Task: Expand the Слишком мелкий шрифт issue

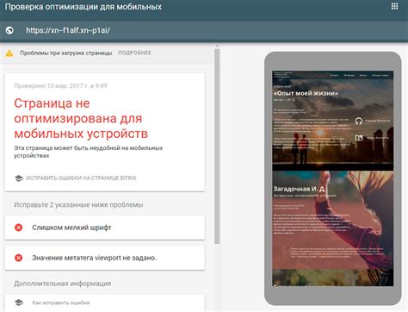Action: pyautogui.click(x=105, y=228)
